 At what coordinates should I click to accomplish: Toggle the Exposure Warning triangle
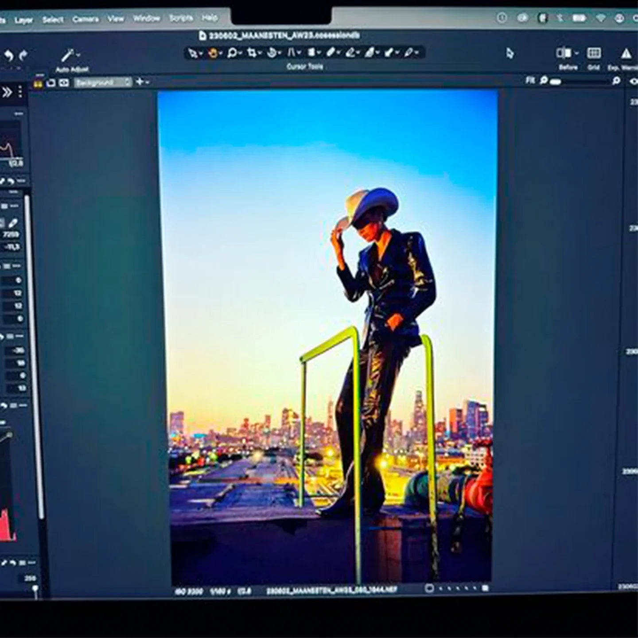[626, 54]
